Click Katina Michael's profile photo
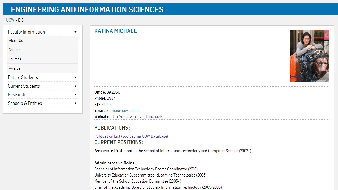This screenshot has width=338, height=190. click(x=309, y=56)
